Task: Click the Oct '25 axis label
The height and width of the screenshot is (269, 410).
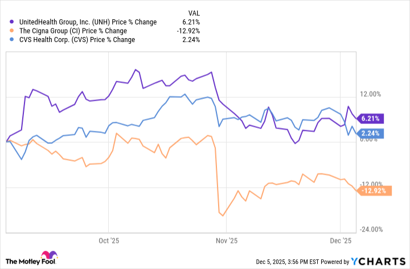Action: coord(107,240)
